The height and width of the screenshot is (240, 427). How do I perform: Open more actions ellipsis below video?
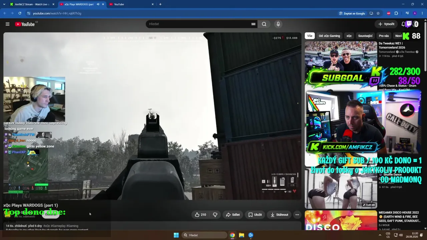click(297, 215)
